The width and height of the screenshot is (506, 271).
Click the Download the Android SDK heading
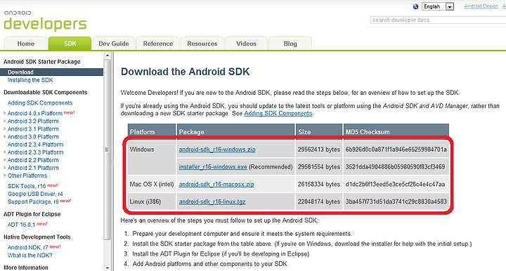pyautogui.click(x=186, y=72)
